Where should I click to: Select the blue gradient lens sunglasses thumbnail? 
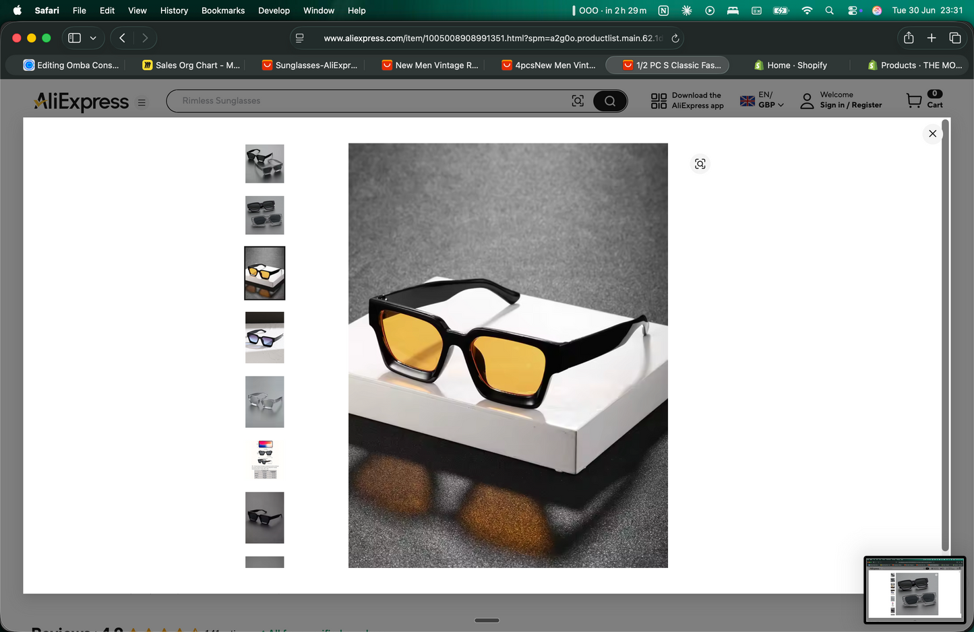pyautogui.click(x=264, y=338)
